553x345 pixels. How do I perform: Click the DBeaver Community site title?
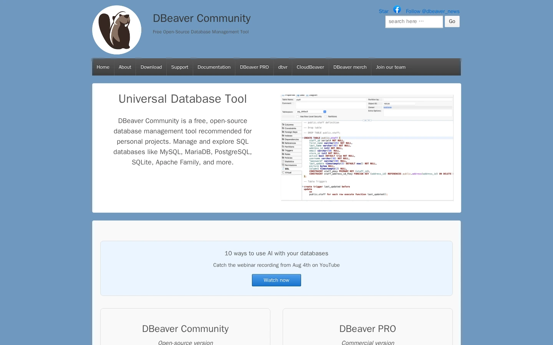pyautogui.click(x=202, y=18)
